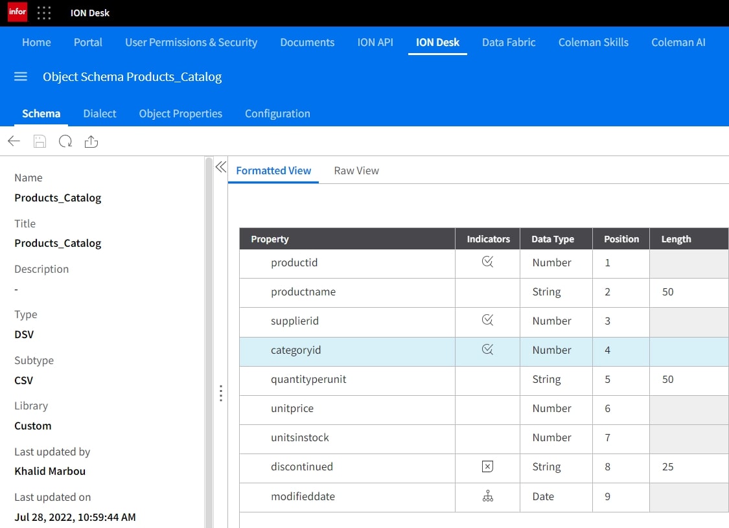The image size is (729, 528).
Task: Click the Length column header
Action: click(689, 239)
